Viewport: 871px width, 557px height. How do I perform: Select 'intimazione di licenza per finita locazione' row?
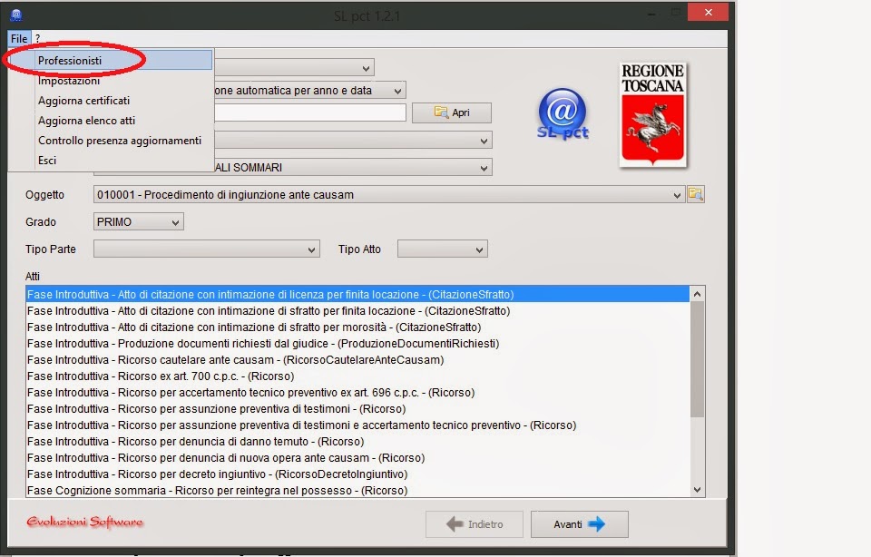pyautogui.click(x=357, y=294)
